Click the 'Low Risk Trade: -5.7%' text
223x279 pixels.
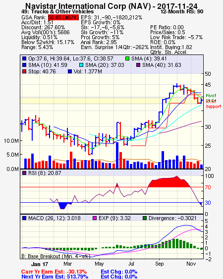tap(176, 37)
